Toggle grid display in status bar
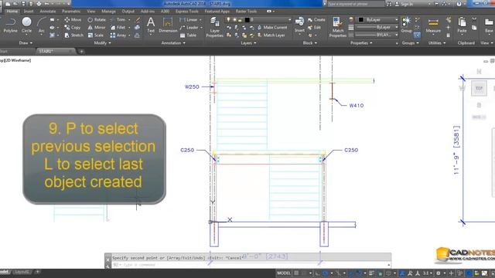Screen dimensions: 495x278 tap(295, 273)
